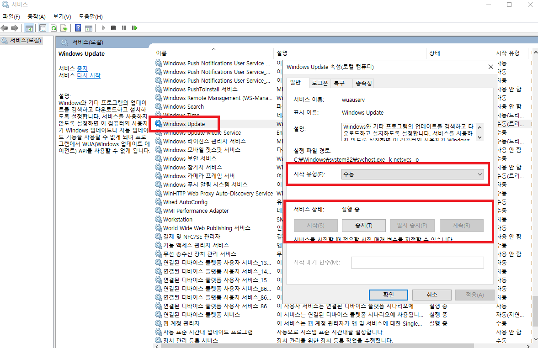Click gear icon of Workstation service
This screenshot has width=538, height=348.
pos(158,219)
